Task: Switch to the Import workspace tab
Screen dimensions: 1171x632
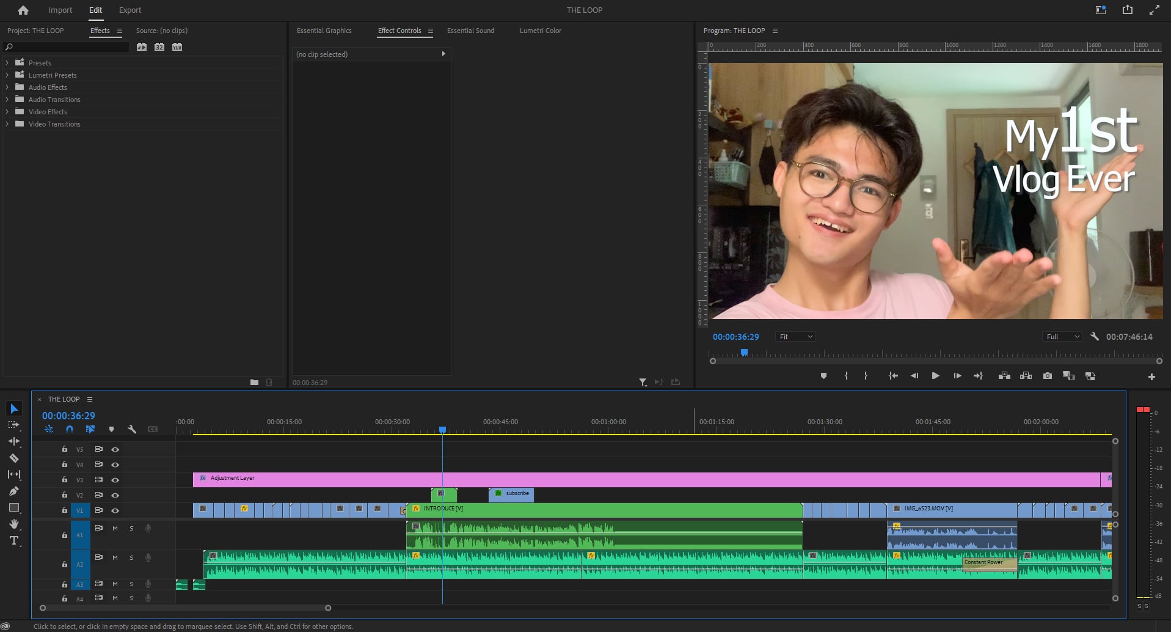Action: point(60,10)
